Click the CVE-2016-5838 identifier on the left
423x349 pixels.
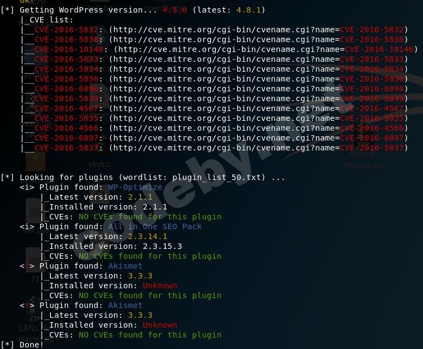point(66,39)
